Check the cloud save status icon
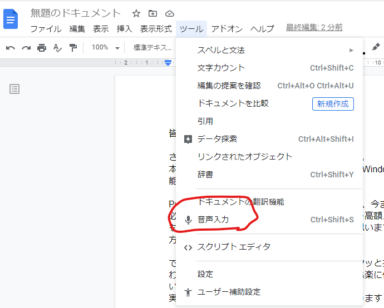 (x=170, y=13)
